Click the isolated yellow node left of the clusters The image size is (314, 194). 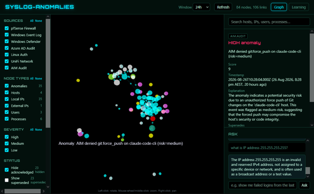[x=78, y=81]
